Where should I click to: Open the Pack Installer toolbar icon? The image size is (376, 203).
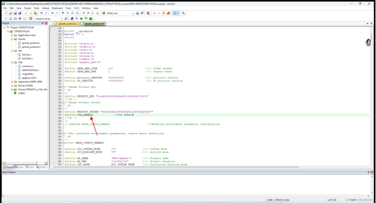click(91, 18)
